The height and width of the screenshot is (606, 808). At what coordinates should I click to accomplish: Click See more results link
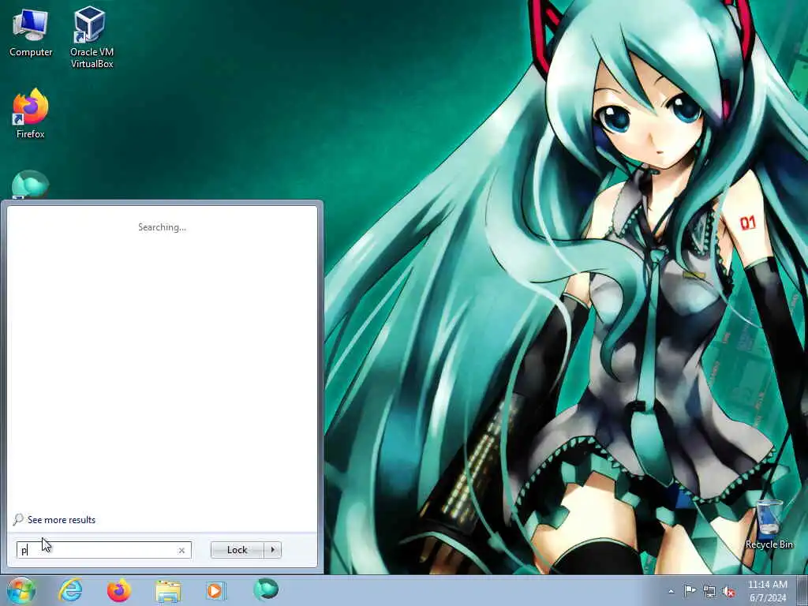point(62,520)
